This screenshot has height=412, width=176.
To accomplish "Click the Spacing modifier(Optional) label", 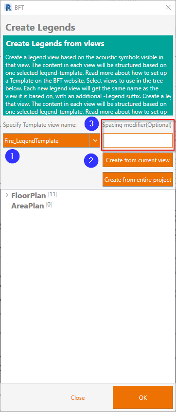I will click(x=137, y=125).
